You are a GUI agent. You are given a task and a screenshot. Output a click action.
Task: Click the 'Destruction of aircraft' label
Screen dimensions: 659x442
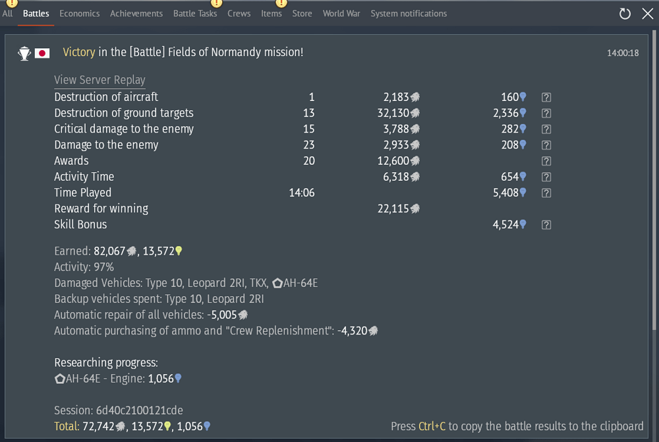coord(106,97)
